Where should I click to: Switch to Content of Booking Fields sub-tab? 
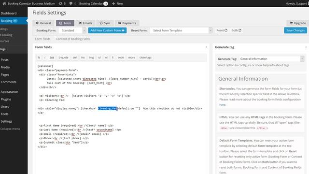pos(73,39)
